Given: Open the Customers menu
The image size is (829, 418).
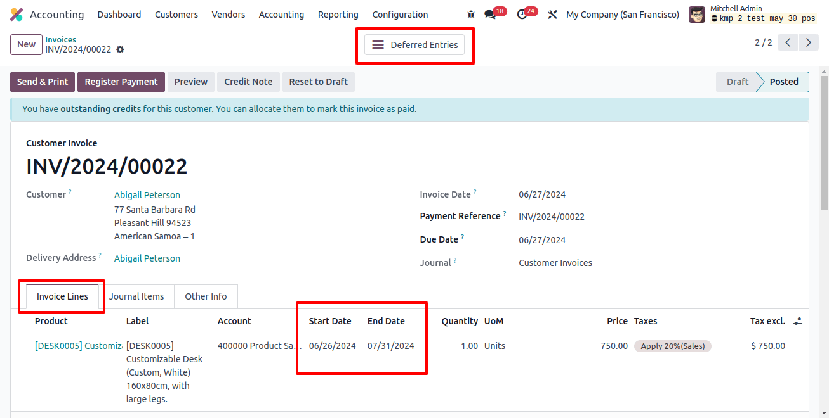Looking at the screenshot, I should click(176, 15).
